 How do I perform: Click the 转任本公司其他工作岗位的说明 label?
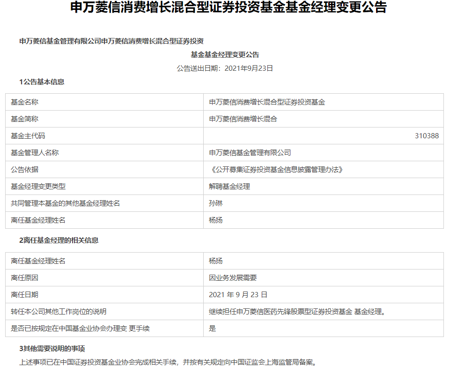59,312
